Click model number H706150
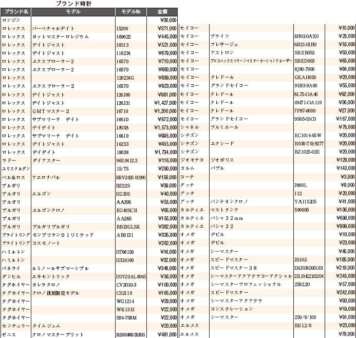The width and height of the screenshot is (356, 338). click(x=125, y=252)
